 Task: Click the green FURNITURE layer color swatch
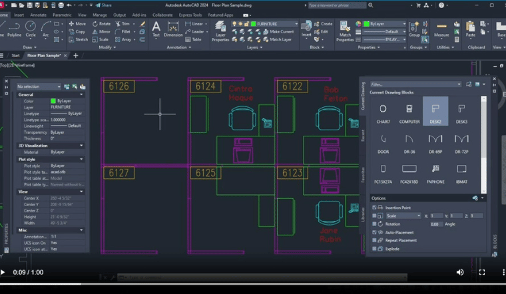[x=253, y=24]
